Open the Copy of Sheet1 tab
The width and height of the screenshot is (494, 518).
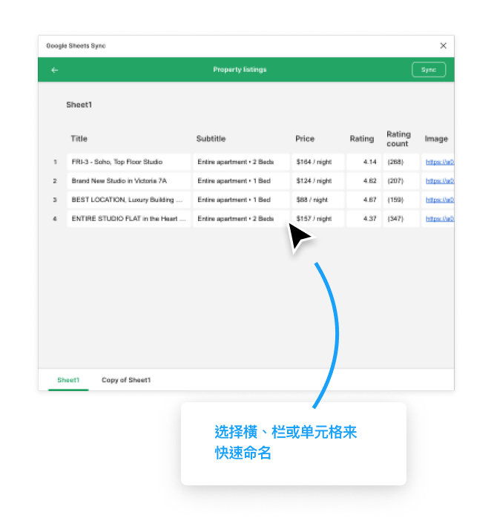(126, 380)
